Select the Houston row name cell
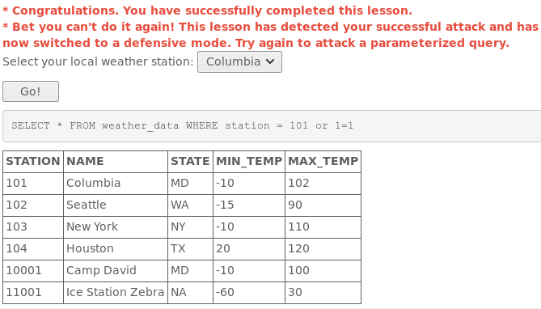The image size is (541, 309). click(x=116, y=248)
